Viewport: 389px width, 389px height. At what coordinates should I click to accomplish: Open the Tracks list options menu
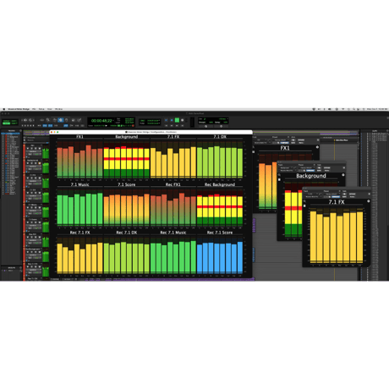click(21, 131)
